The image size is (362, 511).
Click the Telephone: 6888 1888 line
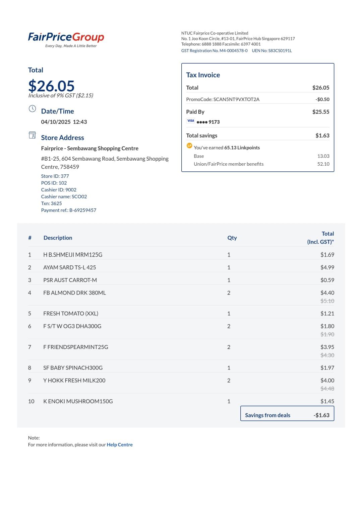click(x=221, y=44)
